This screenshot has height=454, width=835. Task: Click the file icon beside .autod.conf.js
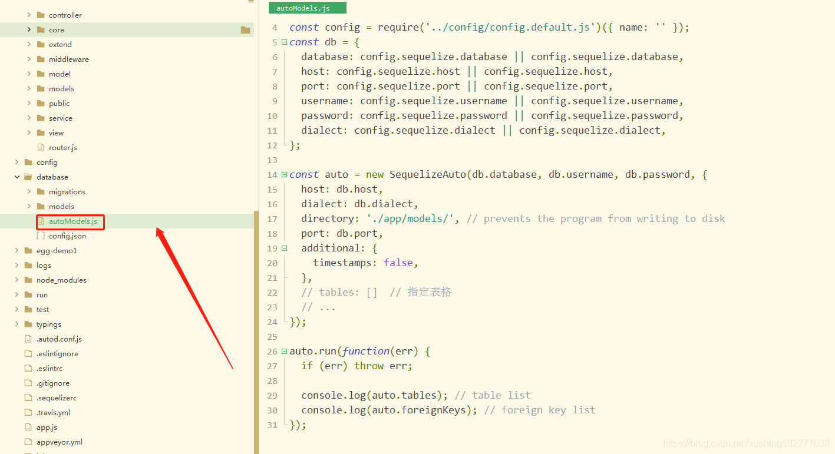point(28,339)
